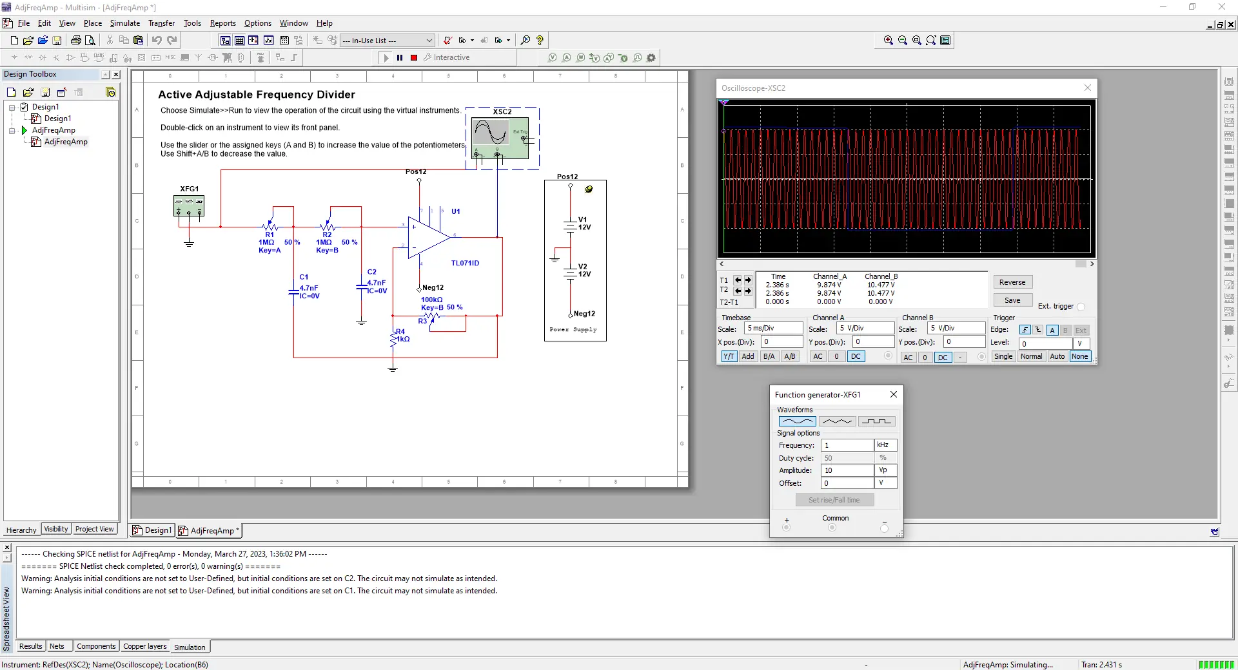Image resolution: width=1238 pixels, height=670 pixels.
Task: Click the Zoom In magnifier icon
Action: click(888, 41)
